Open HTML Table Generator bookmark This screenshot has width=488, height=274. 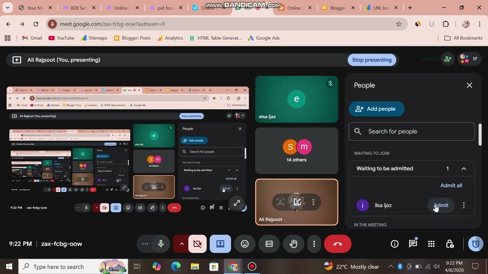[215, 38]
